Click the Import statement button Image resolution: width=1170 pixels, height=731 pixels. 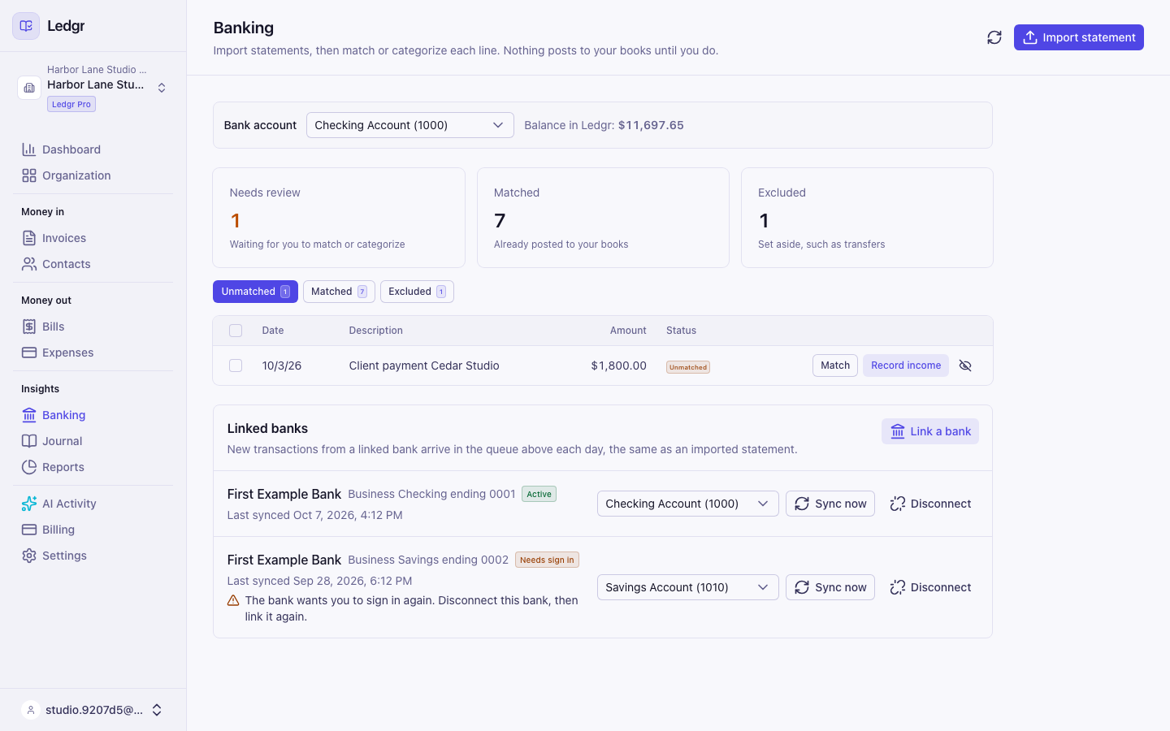click(x=1079, y=37)
